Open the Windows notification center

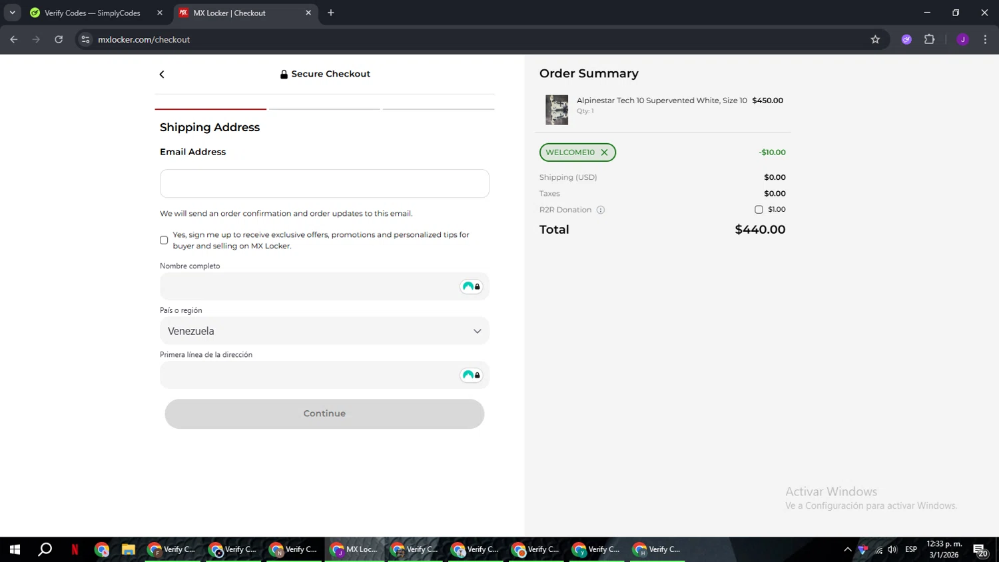click(980, 550)
